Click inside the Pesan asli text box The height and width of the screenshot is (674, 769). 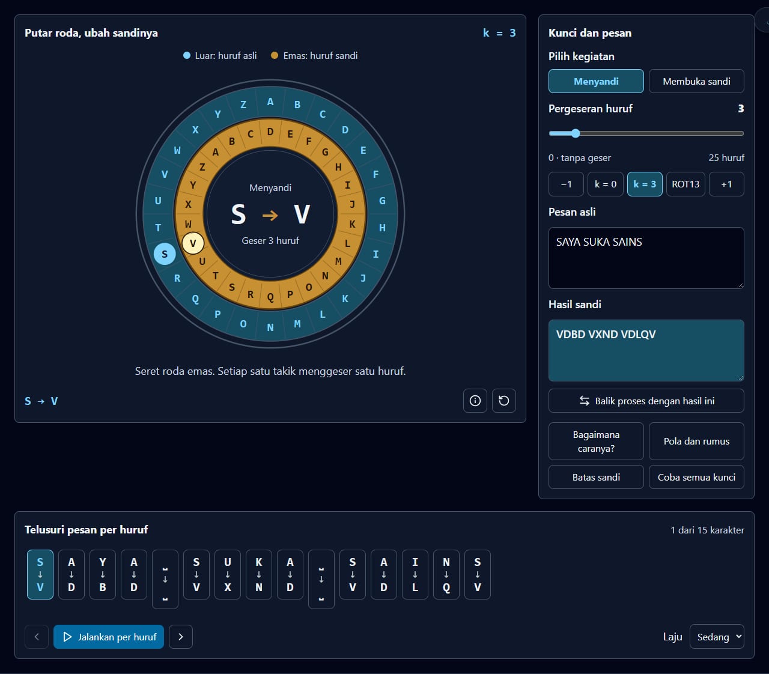(x=646, y=258)
